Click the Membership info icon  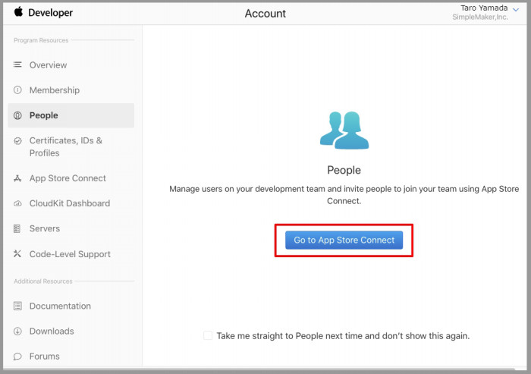[17, 90]
